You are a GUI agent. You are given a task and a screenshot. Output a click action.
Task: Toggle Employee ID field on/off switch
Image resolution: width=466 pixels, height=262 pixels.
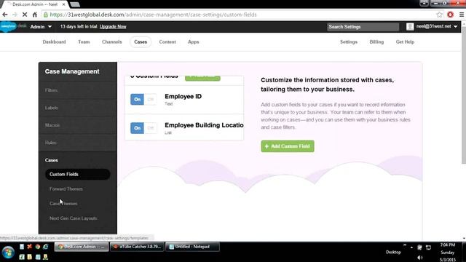point(143,99)
